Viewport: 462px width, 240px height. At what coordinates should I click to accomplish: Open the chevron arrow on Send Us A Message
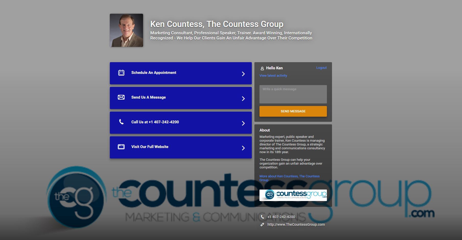tap(243, 99)
